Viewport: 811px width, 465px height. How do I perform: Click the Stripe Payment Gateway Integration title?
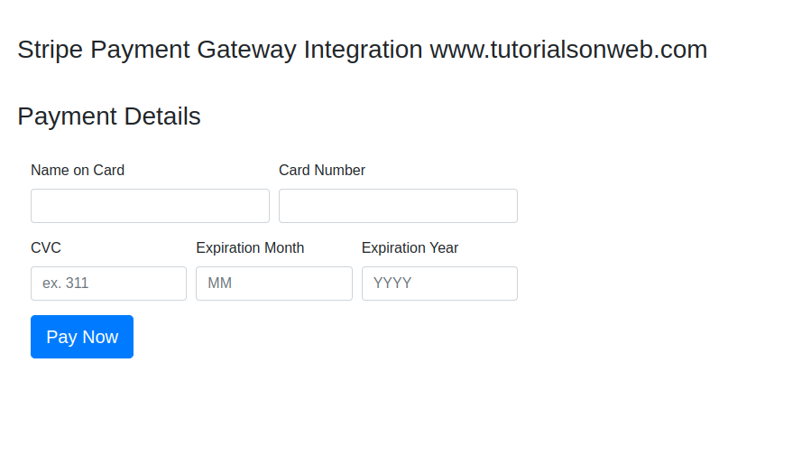tap(220, 50)
